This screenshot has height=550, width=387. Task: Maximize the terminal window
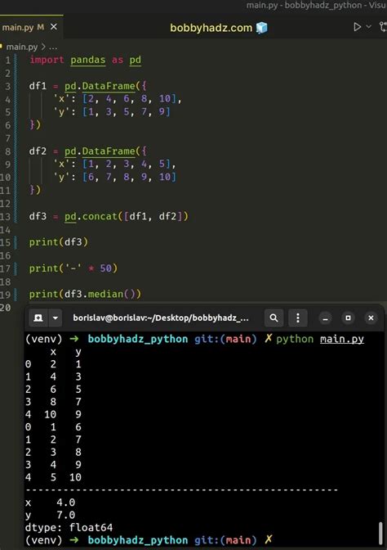[x=348, y=318]
